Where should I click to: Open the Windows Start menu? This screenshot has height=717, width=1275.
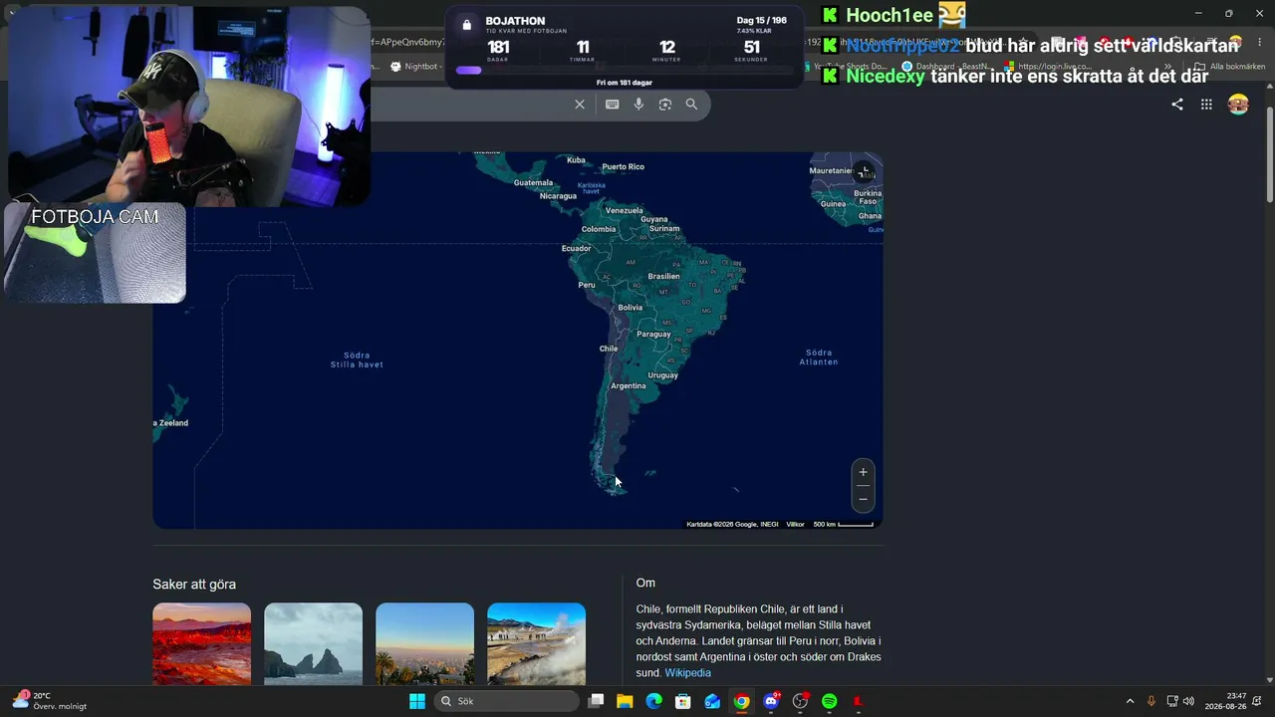coord(417,701)
